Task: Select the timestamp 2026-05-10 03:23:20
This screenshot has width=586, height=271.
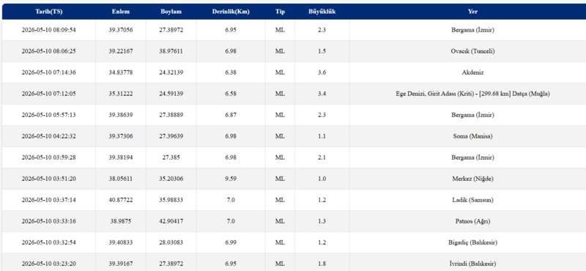Action: [48, 264]
